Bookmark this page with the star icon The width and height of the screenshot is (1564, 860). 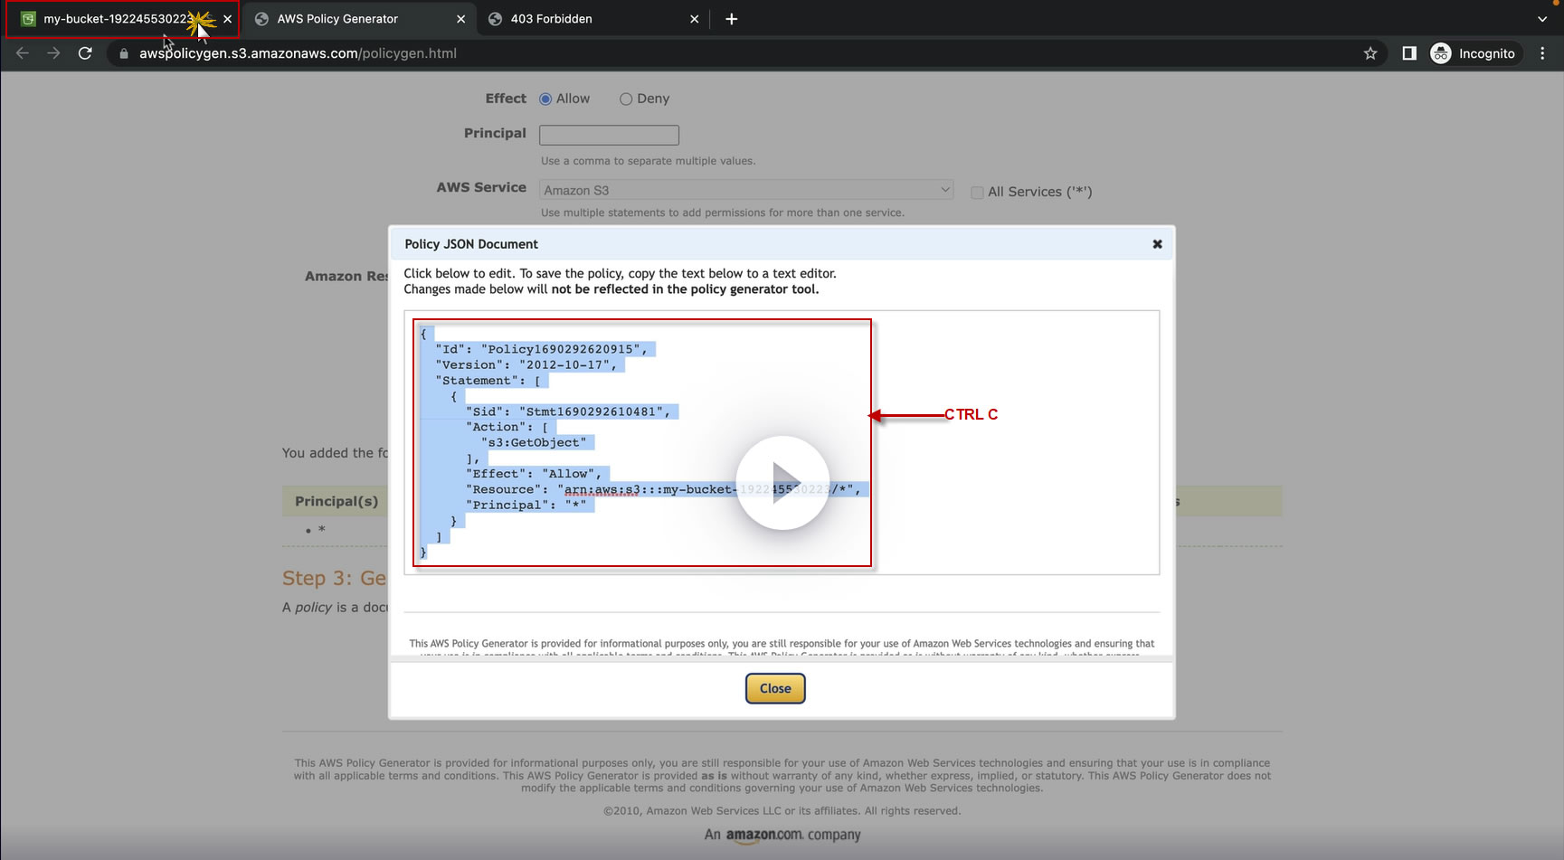pyautogui.click(x=1370, y=53)
